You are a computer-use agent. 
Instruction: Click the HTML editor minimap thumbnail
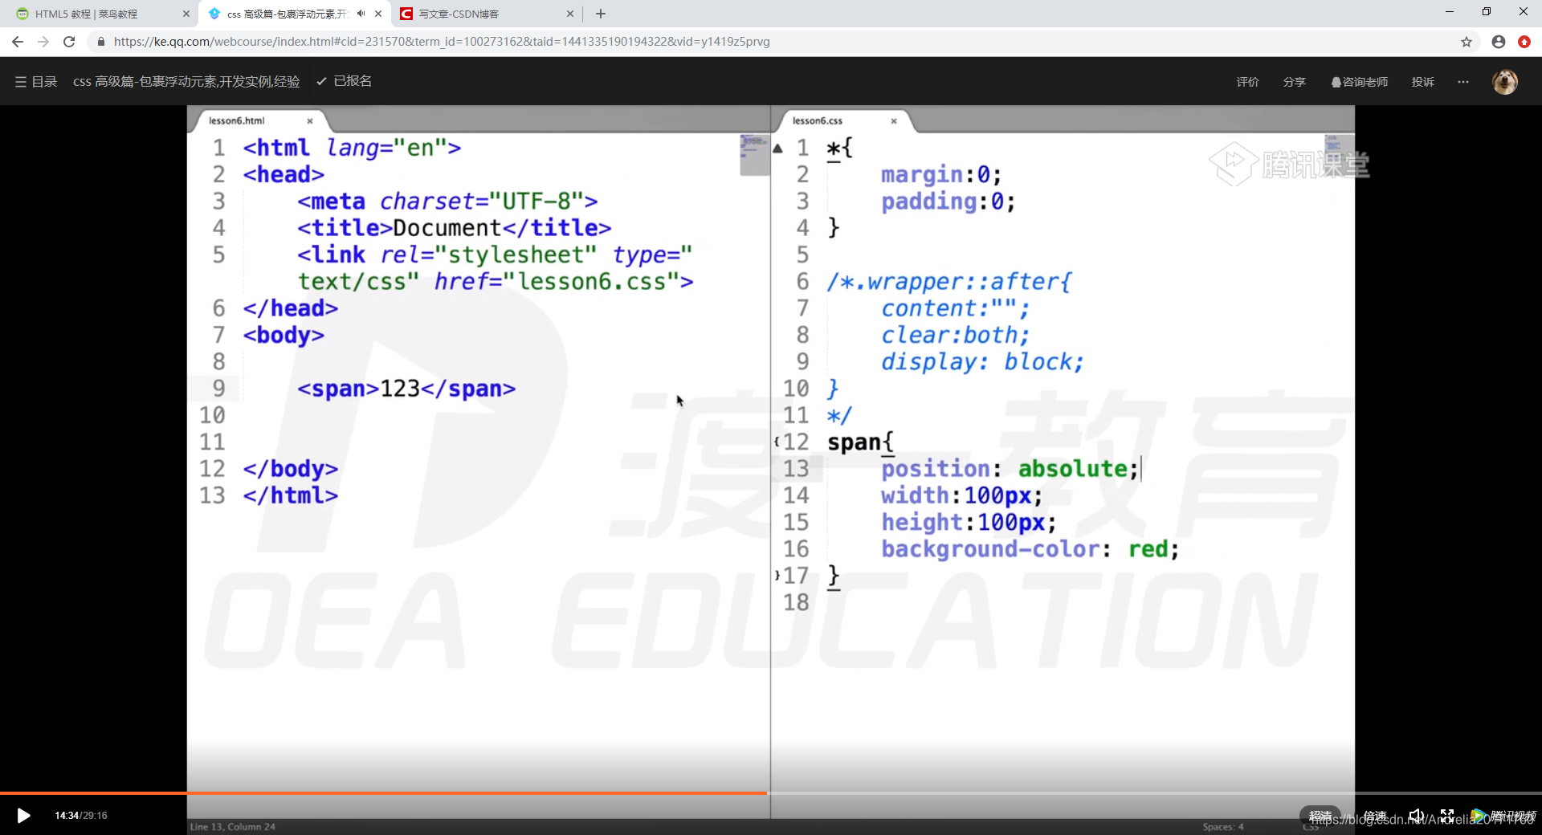[x=754, y=155]
